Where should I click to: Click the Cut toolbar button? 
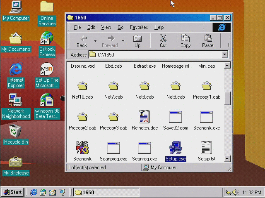coord(163,41)
